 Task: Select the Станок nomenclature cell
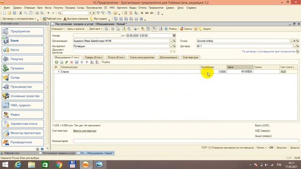(x=130, y=72)
